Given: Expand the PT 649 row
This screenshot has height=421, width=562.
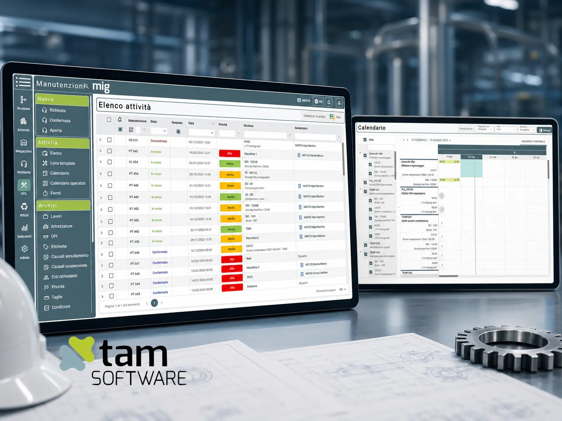Looking at the screenshot, I should 102,254.
